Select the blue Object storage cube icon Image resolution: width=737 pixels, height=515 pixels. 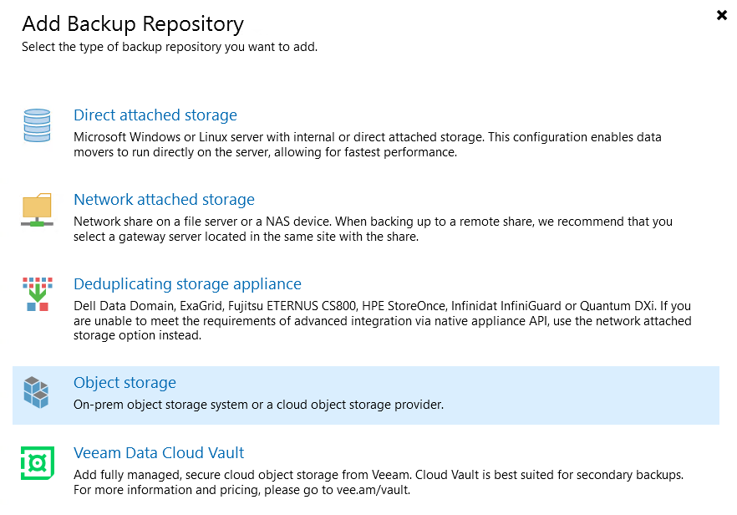point(37,393)
